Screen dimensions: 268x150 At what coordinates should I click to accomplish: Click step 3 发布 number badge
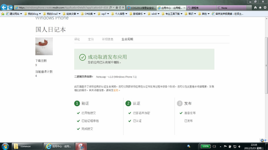tap(180, 103)
